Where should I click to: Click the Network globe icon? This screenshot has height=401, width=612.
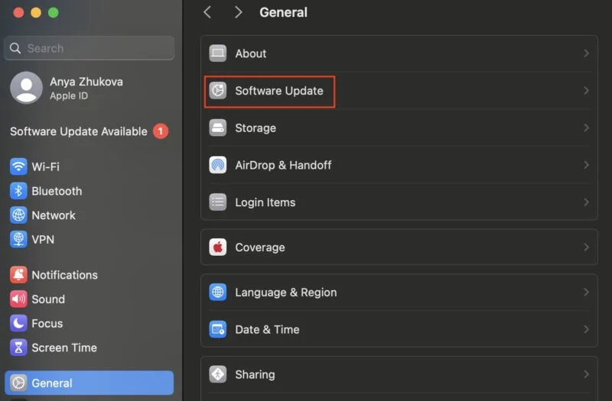pos(18,215)
